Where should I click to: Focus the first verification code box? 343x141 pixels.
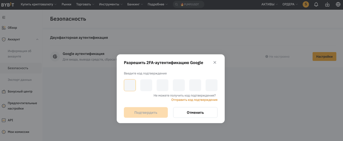click(x=130, y=85)
